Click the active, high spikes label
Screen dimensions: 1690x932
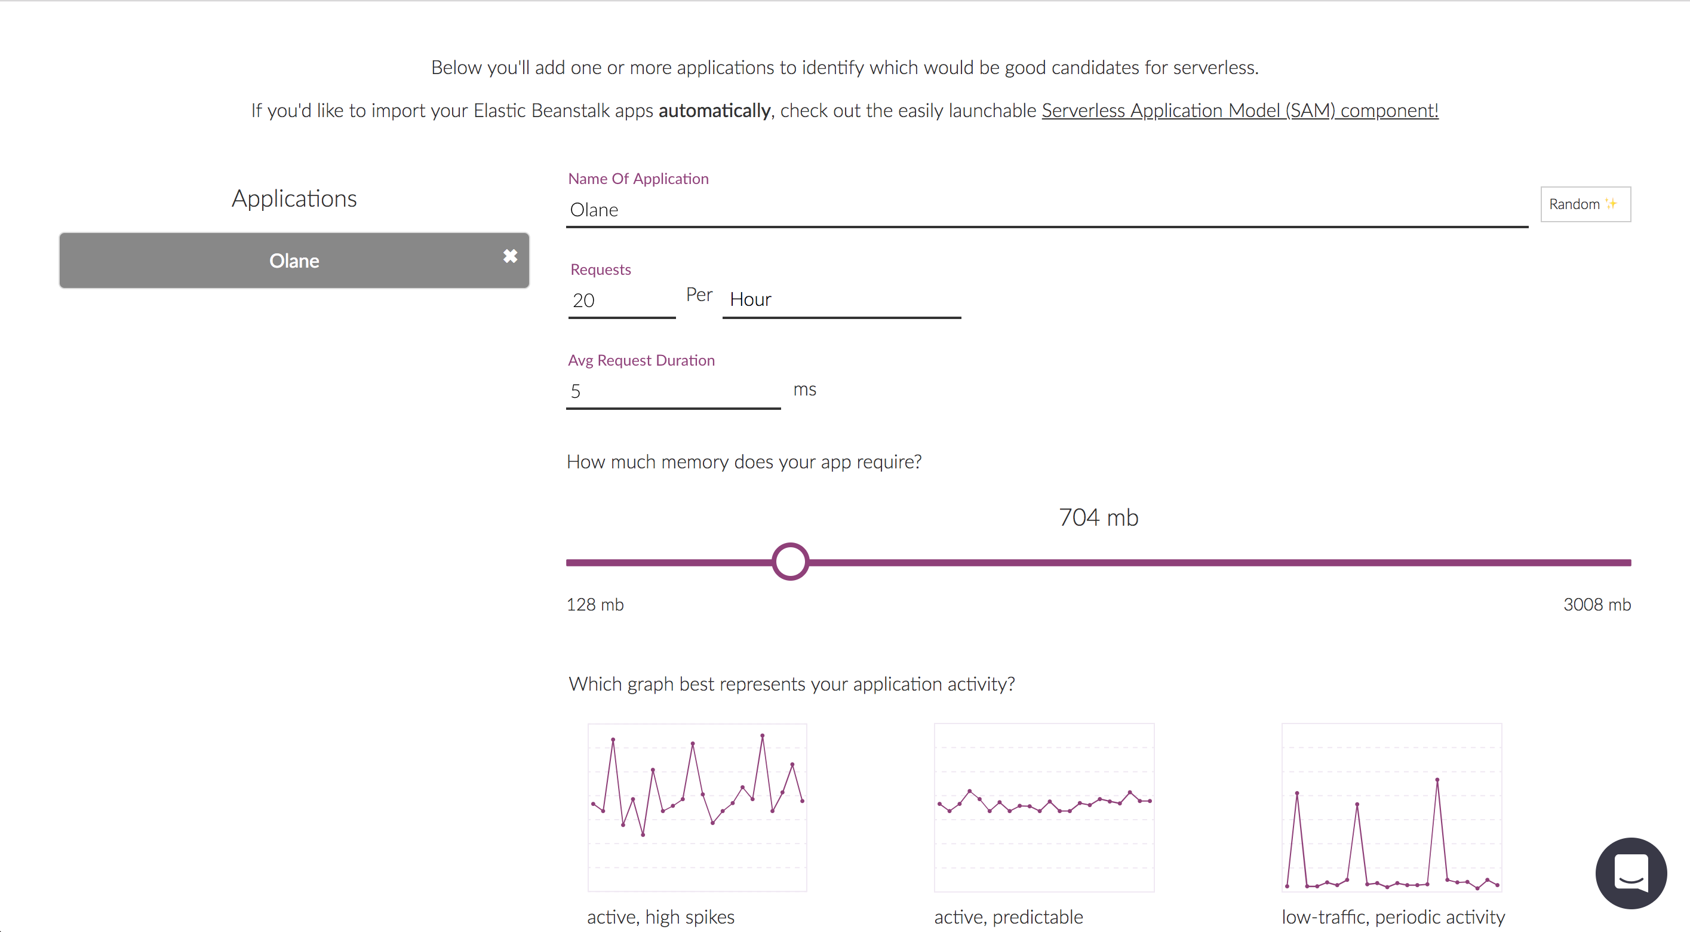tap(660, 916)
